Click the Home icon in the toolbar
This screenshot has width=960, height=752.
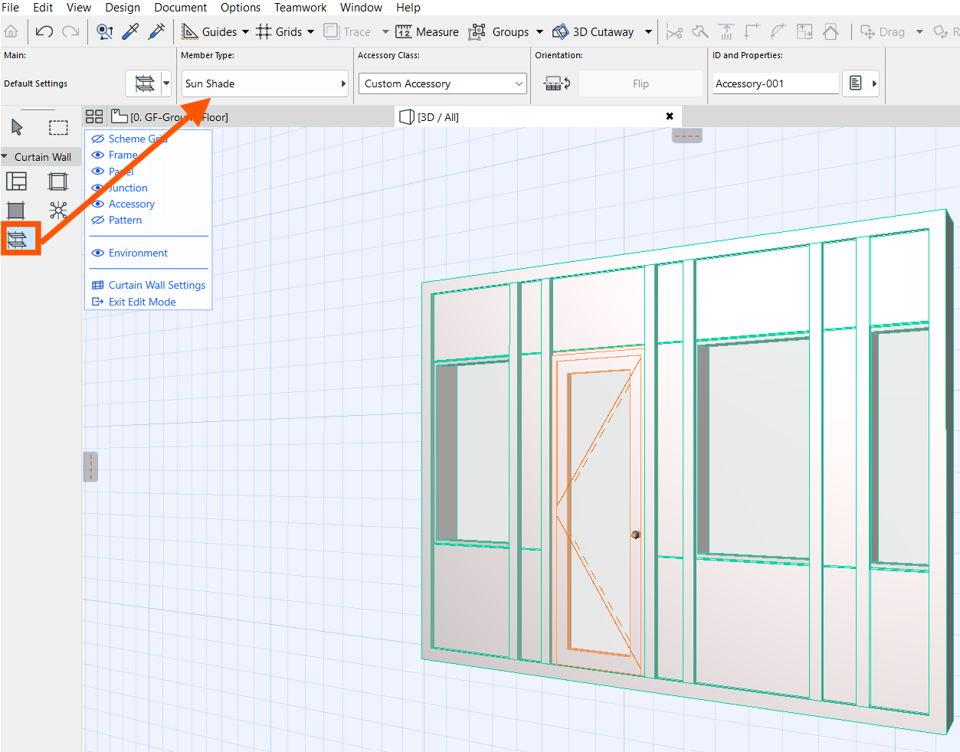tap(11, 31)
